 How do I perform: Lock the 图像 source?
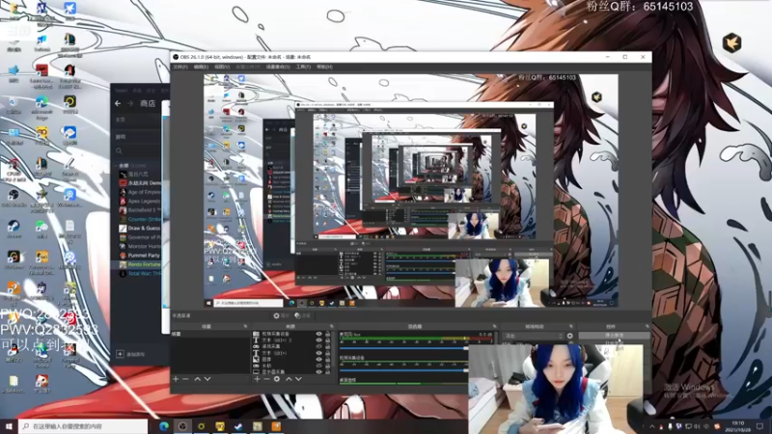click(x=327, y=359)
